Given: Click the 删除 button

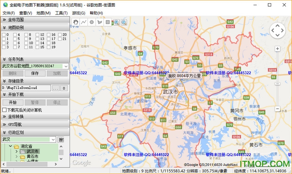Looking at the screenshot, I should [13, 74].
